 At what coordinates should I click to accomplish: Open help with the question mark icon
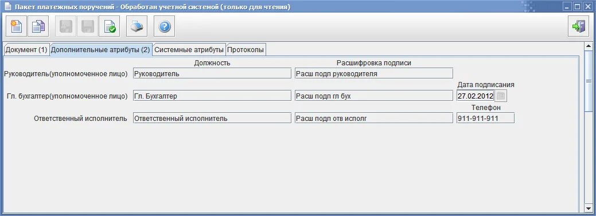click(x=164, y=26)
